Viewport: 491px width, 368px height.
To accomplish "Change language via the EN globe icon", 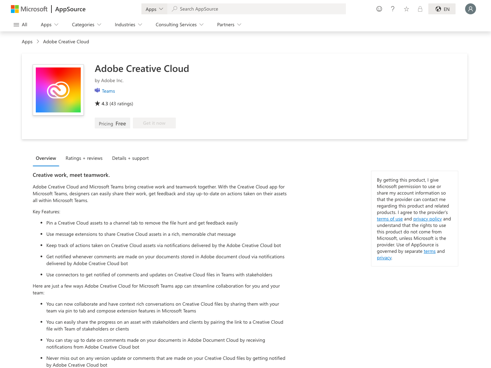I will pos(442,9).
